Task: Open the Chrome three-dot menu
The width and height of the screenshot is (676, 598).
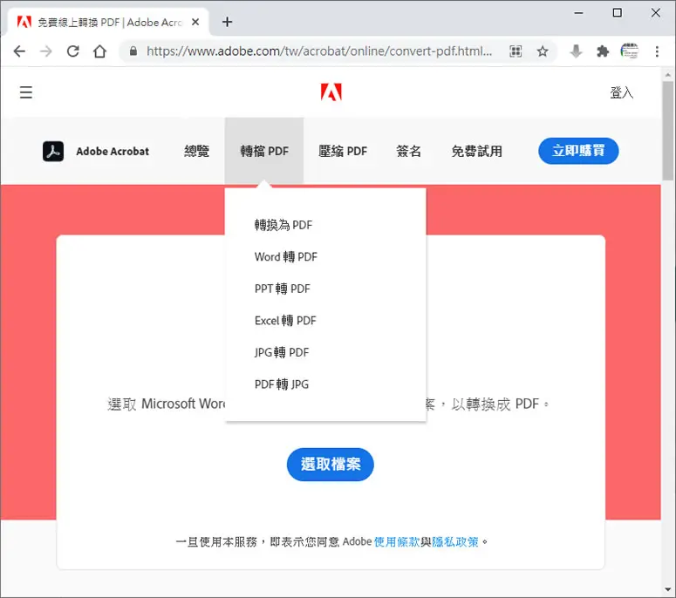Action: [657, 51]
